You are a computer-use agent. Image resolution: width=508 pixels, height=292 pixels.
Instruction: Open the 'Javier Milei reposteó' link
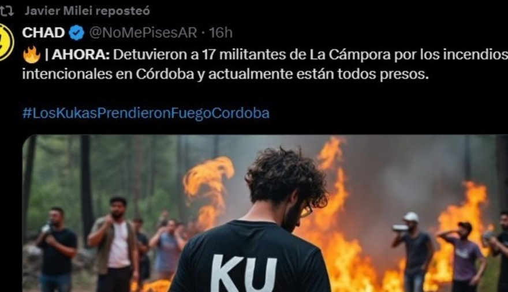point(87,11)
